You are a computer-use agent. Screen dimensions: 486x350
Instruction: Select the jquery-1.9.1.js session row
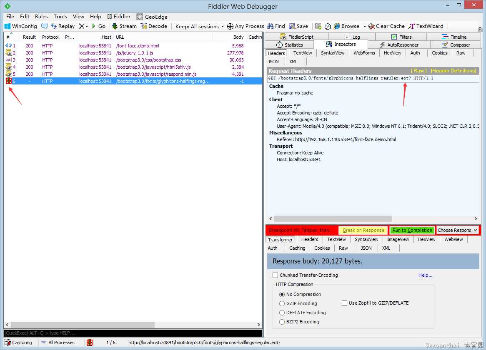[x=133, y=53]
